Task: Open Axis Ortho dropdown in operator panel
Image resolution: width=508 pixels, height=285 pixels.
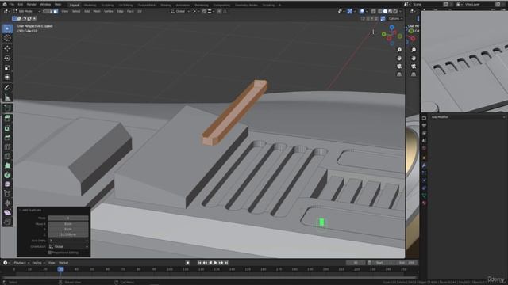Action: 68,241
